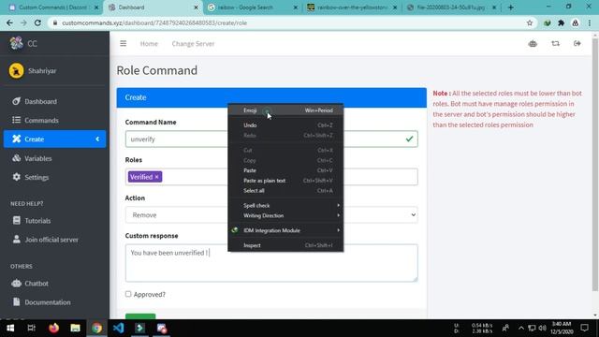599x337 pixels.
Task: Open the Windows Start menu
Action: 10,328
